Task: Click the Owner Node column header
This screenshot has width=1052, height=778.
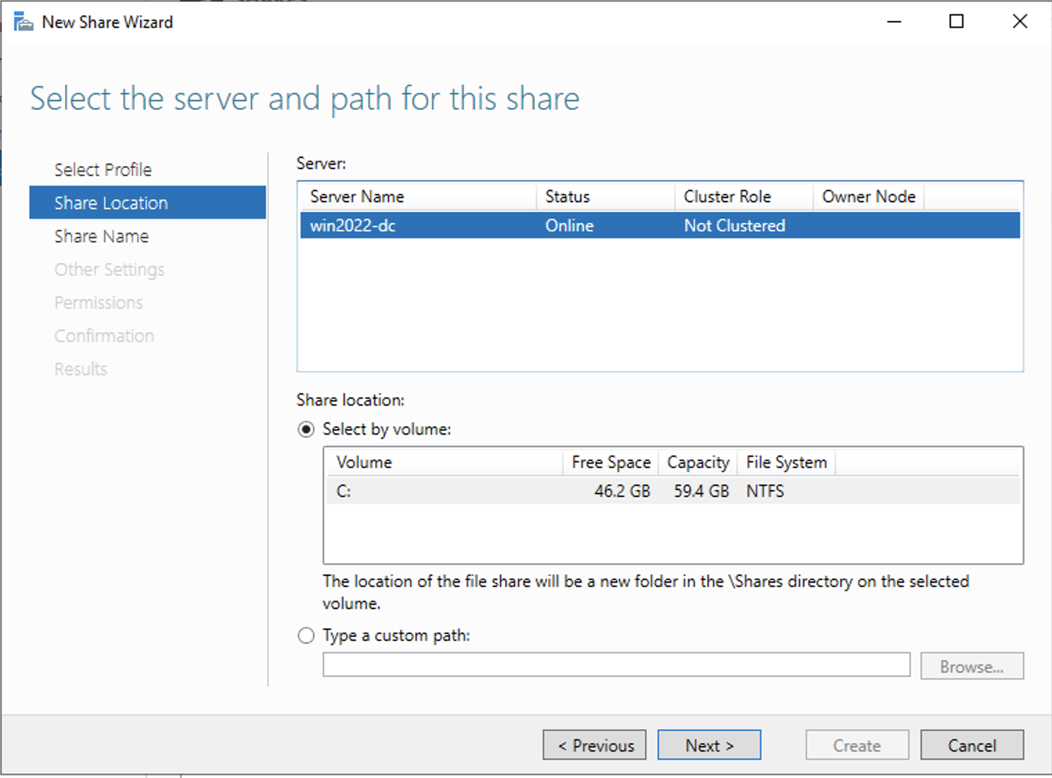Action: coord(868,197)
